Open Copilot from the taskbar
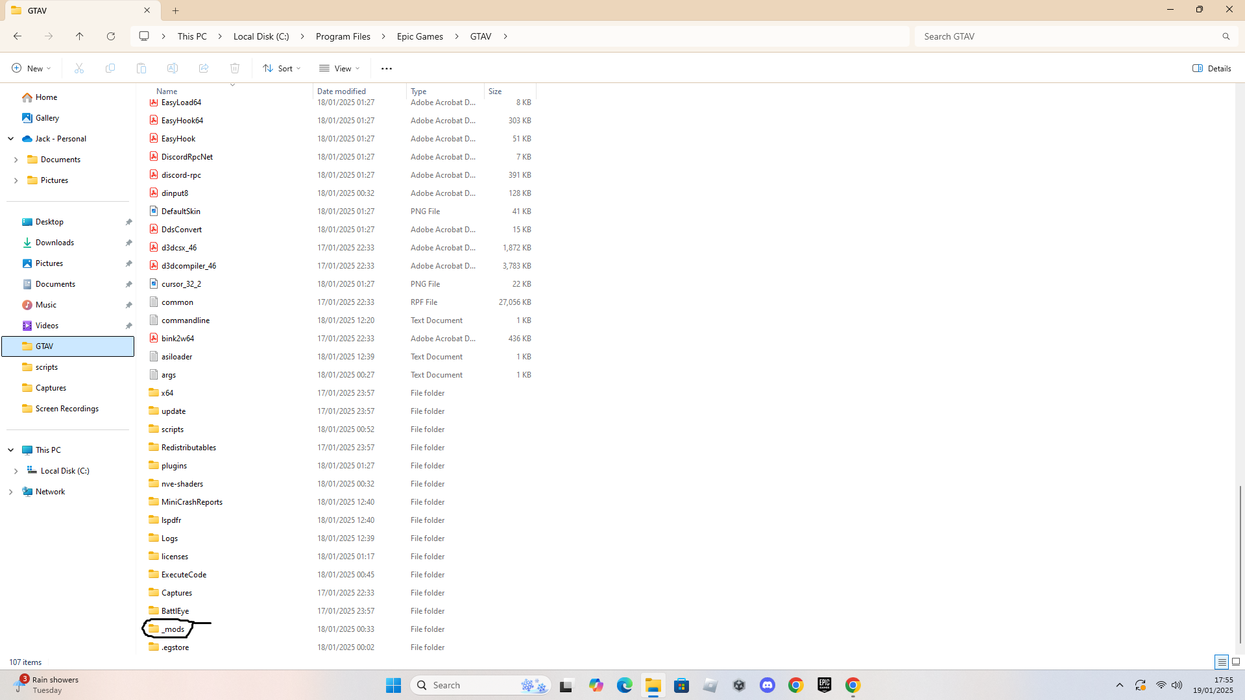 tap(596, 685)
